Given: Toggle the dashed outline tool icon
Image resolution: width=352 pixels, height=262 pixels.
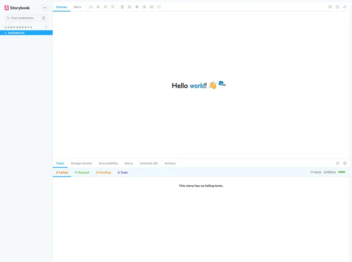Looking at the screenshot, I should click(x=159, y=7).
